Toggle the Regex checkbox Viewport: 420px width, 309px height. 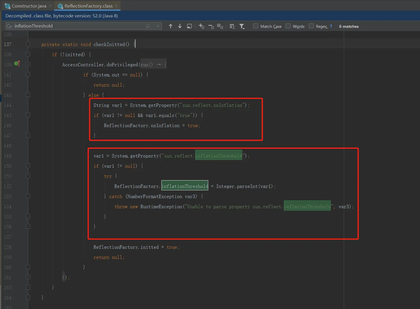tap(311, 26)
